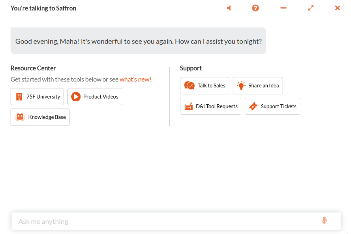Viewport: 351px width, 234px height.
Task: Click the Resource Center heading
Action: [33, 68]
